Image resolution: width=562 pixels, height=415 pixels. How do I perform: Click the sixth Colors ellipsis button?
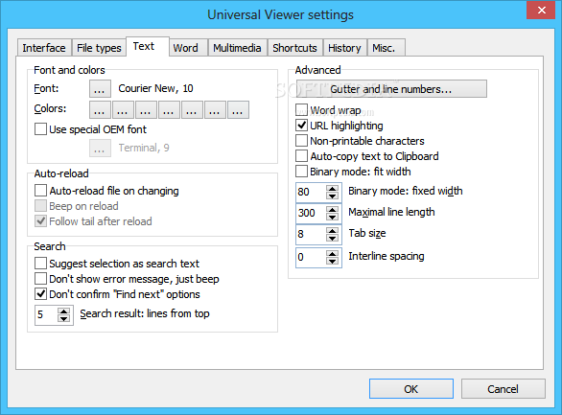tap(215, 109)
